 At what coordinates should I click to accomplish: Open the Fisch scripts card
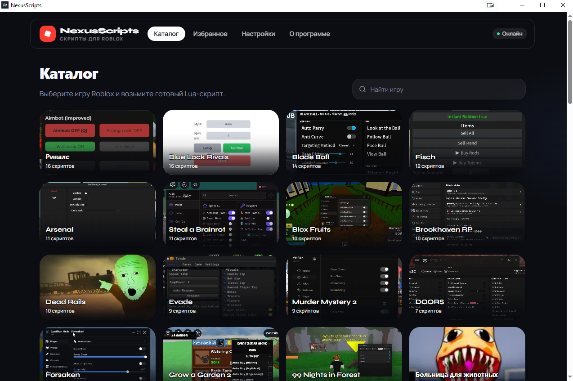tap(467, 142)
